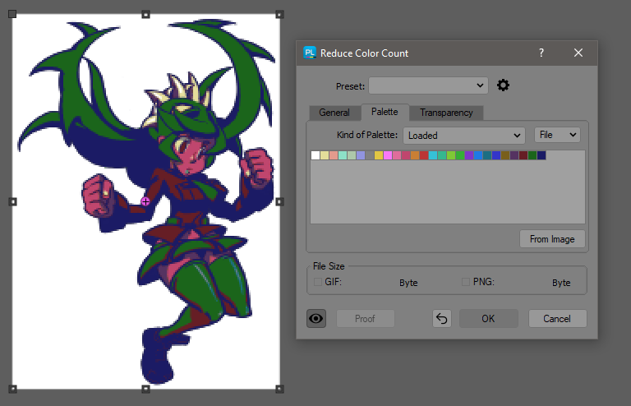Open the preset settings gear menu
631x406 pixels.
pos(503,85)
